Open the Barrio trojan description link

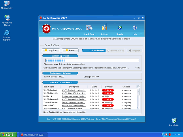(x=74, y=102)
